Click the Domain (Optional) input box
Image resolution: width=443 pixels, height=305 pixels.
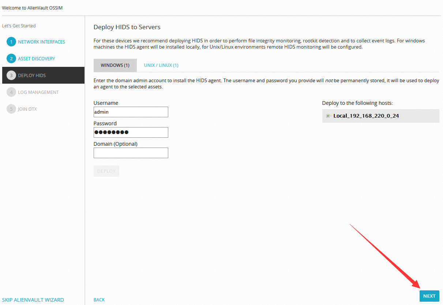click(x=131, y=153)
